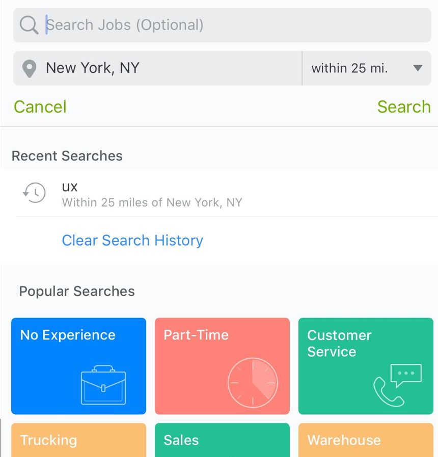Tap the recent search history clock icon
This screenshot has height=457, width=438.
(x=35, y=193)
